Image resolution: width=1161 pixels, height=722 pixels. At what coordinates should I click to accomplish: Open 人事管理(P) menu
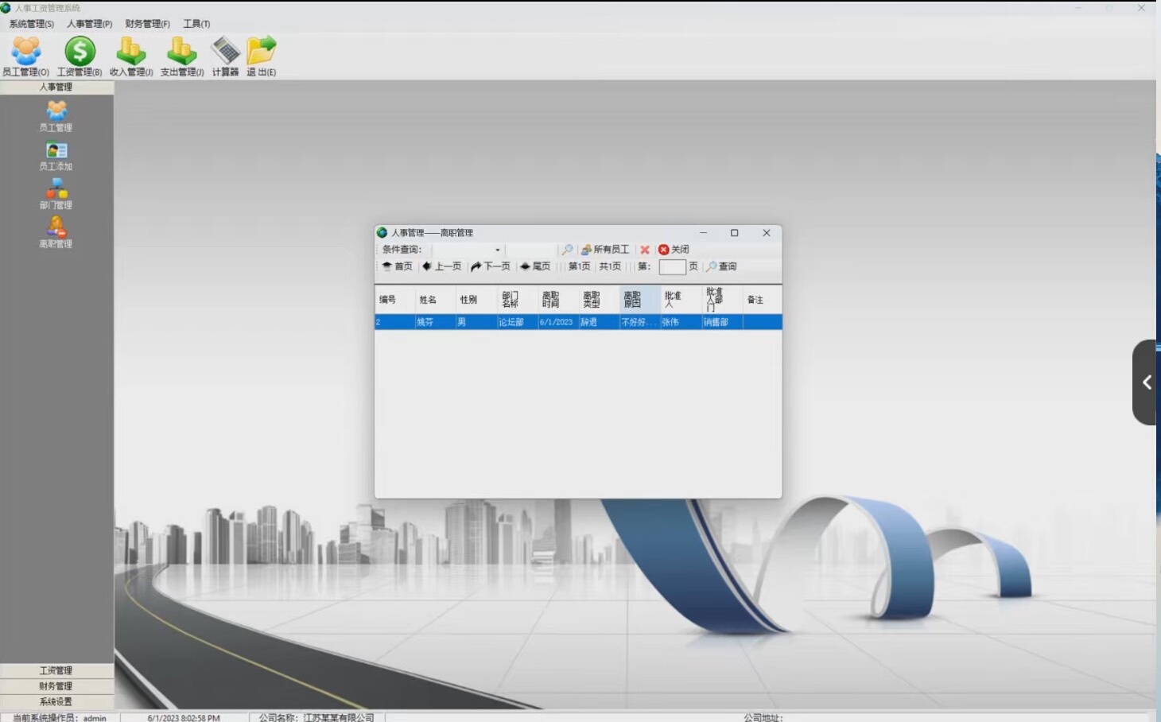[x=90, y=24]
